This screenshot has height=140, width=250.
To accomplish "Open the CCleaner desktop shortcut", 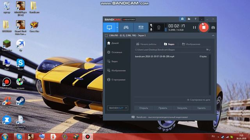I will [x=7, y=102].
